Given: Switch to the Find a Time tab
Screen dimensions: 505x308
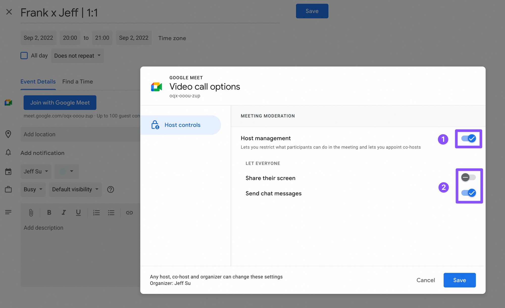Looking at the screenshot, I should pos(78,82).
